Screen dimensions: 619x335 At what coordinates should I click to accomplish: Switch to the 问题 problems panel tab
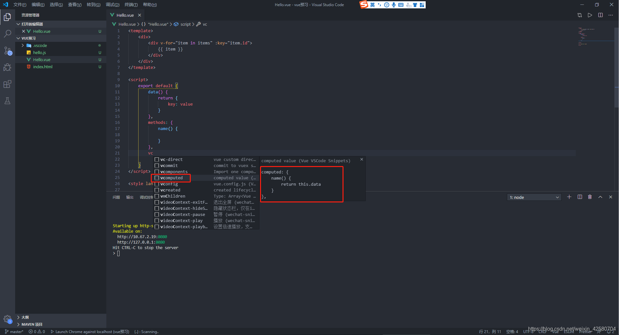[x=116, y=197]
